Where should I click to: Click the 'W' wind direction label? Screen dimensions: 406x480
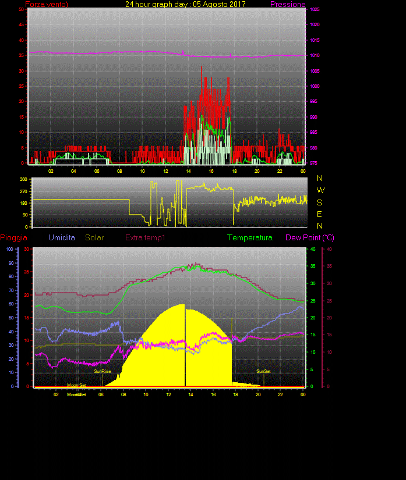click(x=320, y=190)
